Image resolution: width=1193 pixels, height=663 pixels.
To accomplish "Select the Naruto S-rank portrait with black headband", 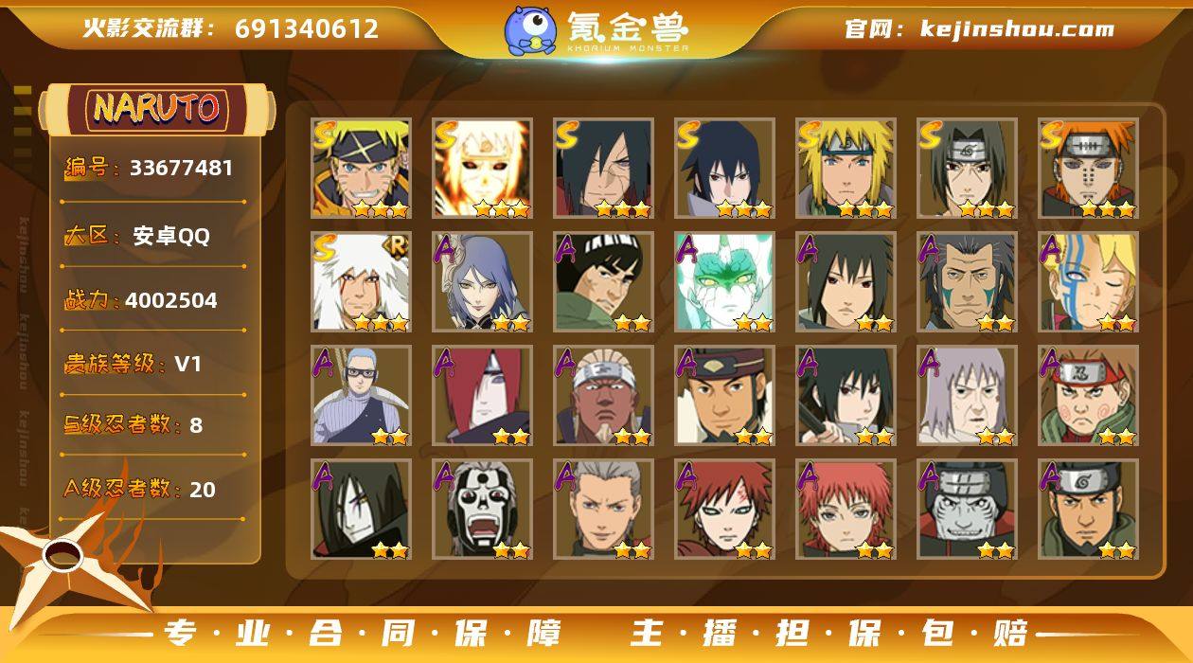I will [x=362, y=169].
